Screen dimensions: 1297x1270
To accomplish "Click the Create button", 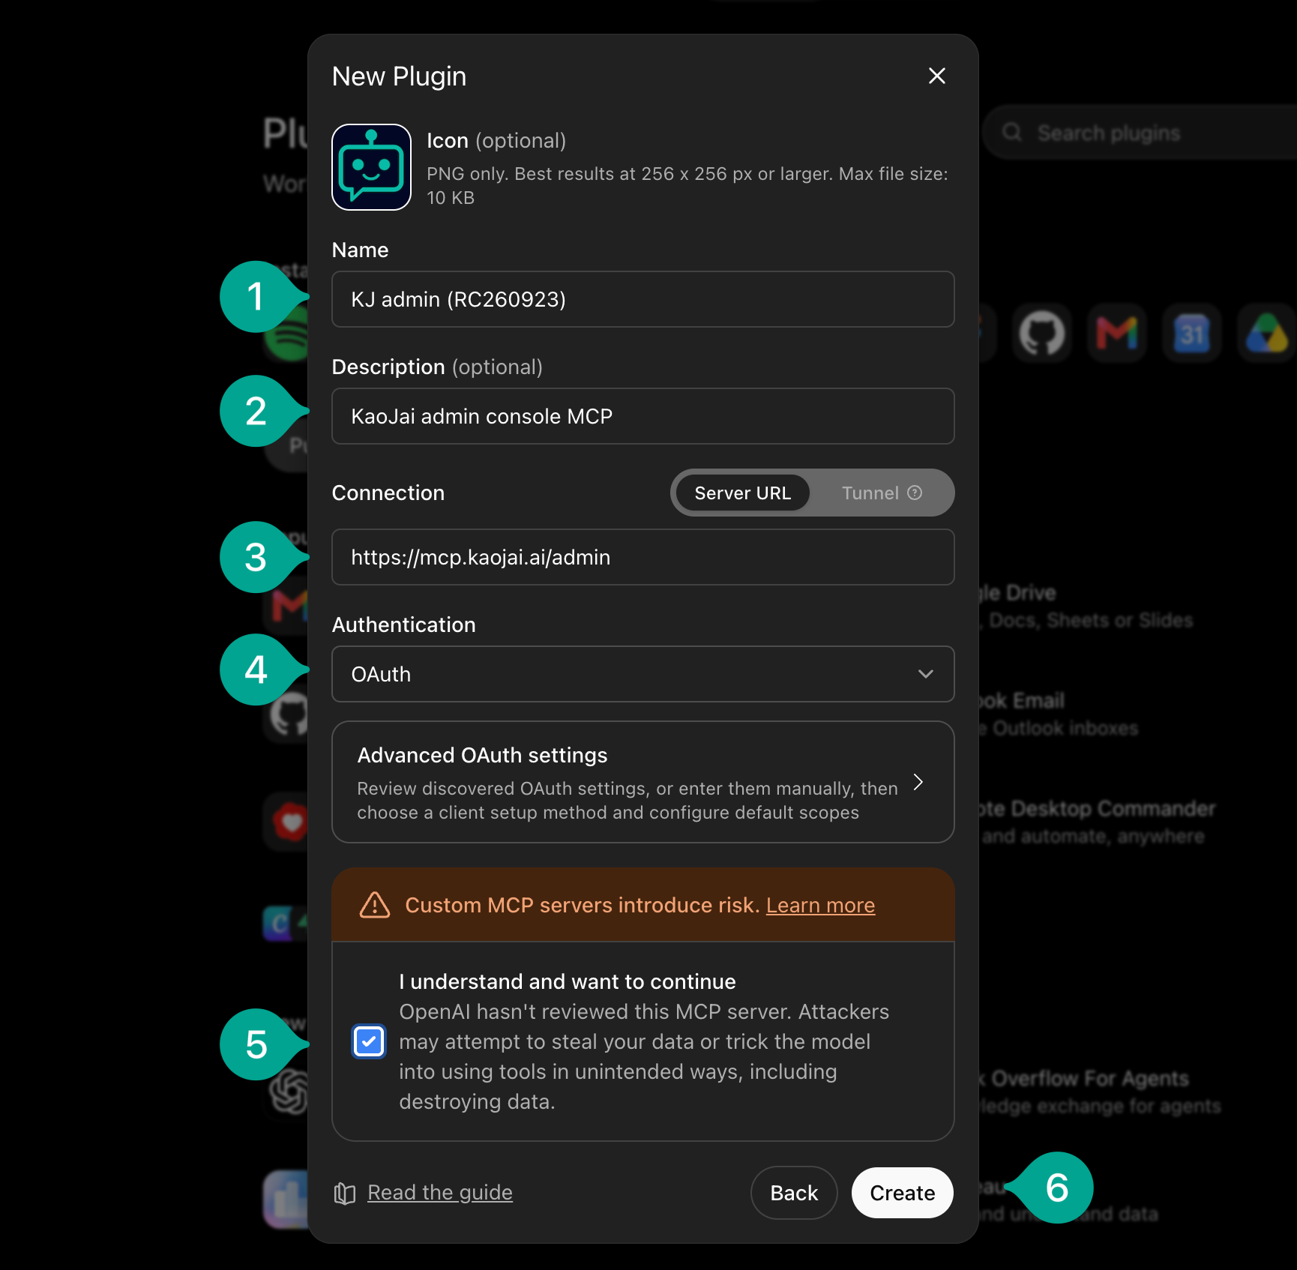I will coord(903,1193).
